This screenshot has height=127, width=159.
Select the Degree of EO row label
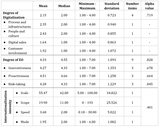(13, 60)
